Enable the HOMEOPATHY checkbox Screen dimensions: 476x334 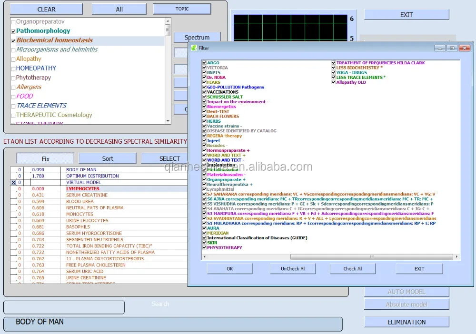13,69
